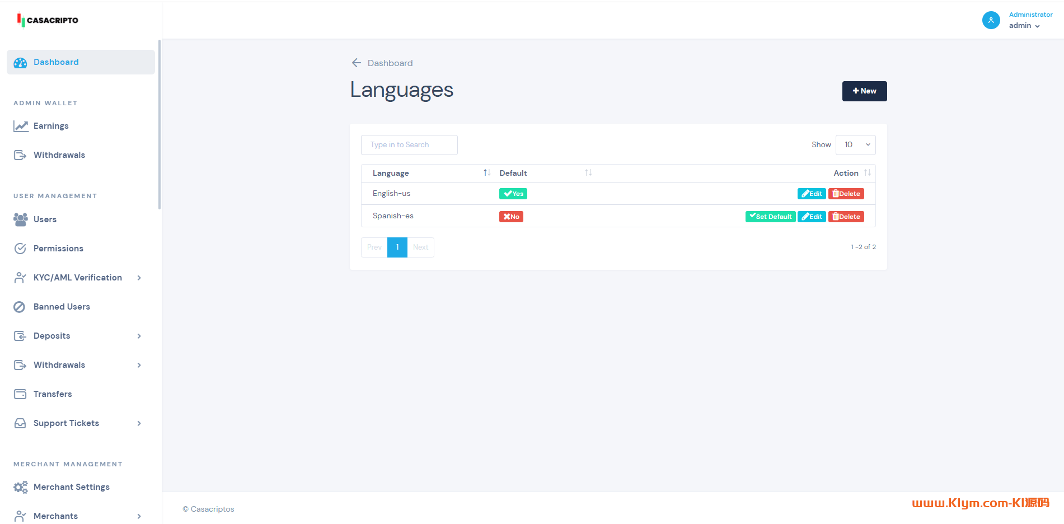This screenshot has height=524, width=1064.
Task: Click the back arrow beside Dashboard breadcrumb
Action: coord(357,63)
